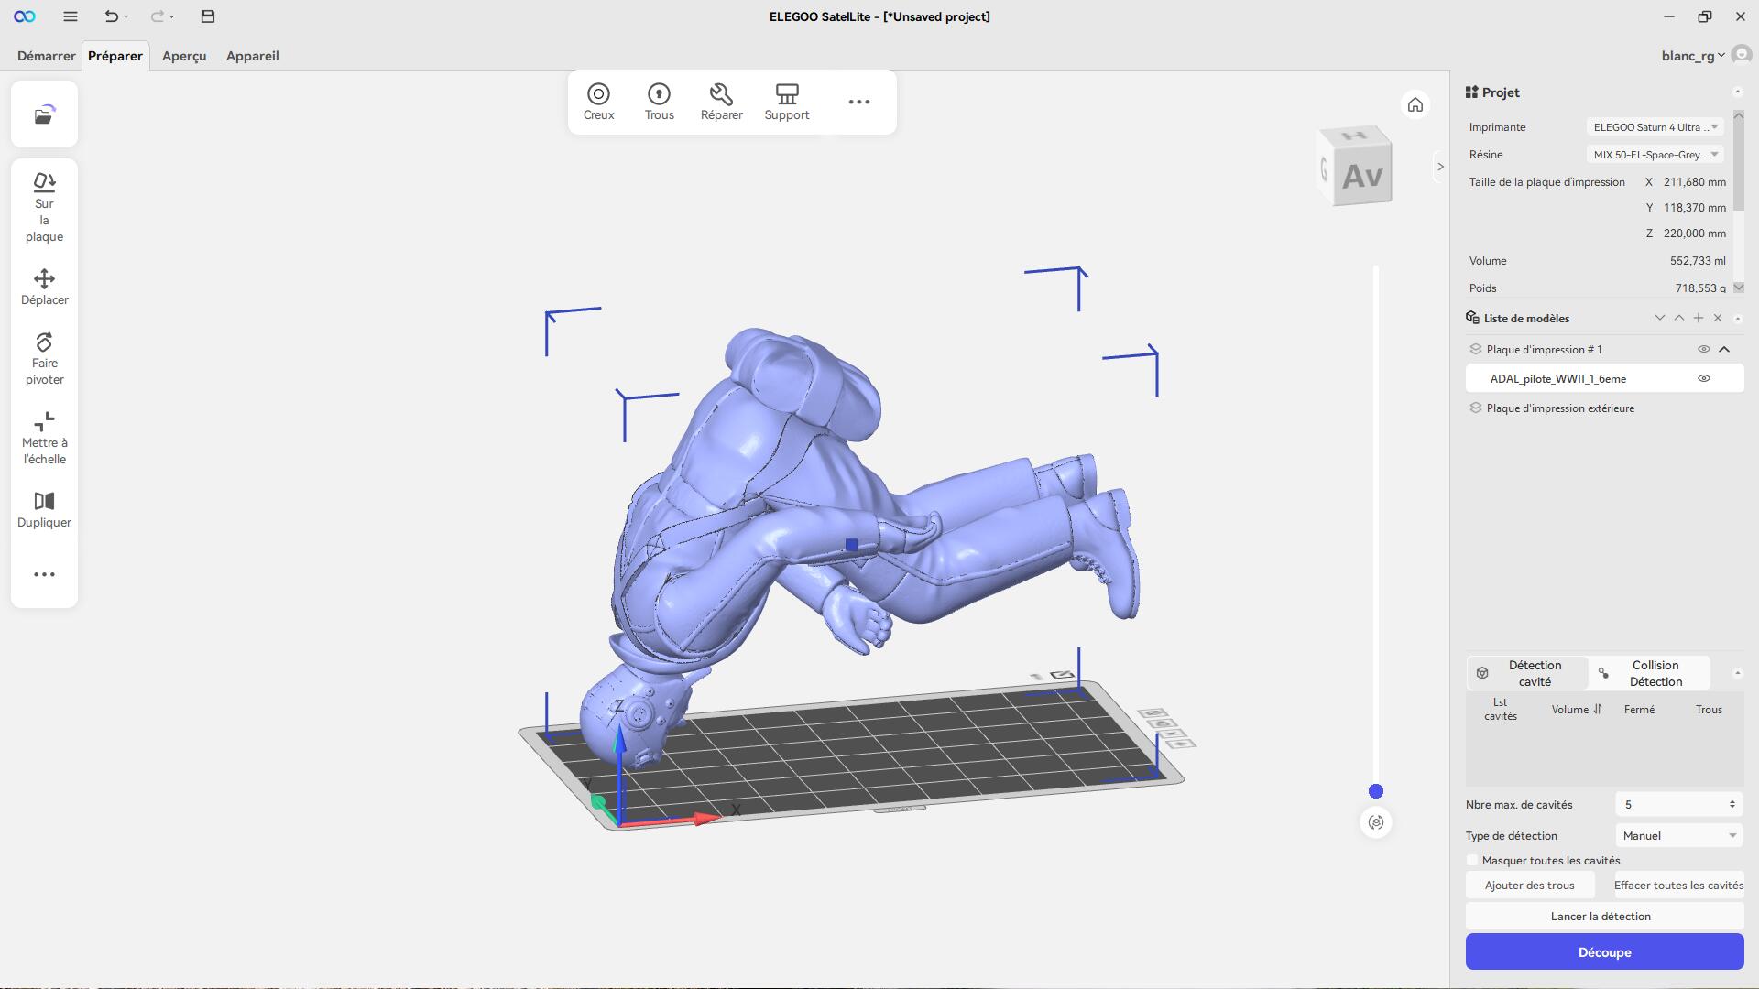
Task: Select the Faire pivoter rotate tool
Action: click(x=44, y=358)
